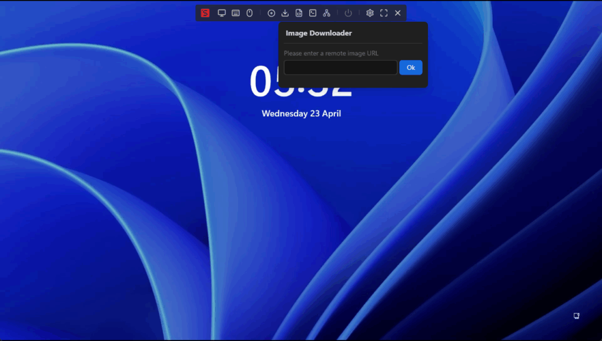This screenshot has height=341, width=602.
Task: Open the network topology icon
Action: click(x=327, y=13)
